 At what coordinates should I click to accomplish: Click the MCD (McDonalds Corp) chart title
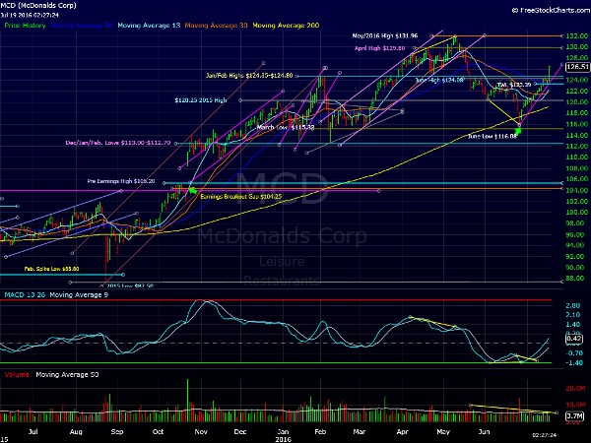coord(38,5)
